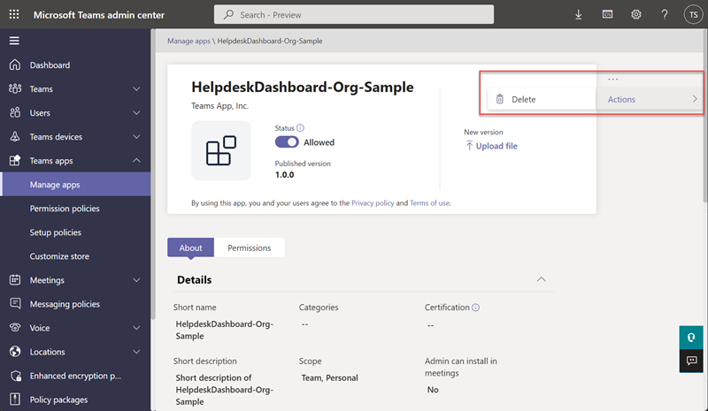This screenshot has width=708, height=411.
Task: Open Cloud Shell icon in header
Action: (607, 14)
